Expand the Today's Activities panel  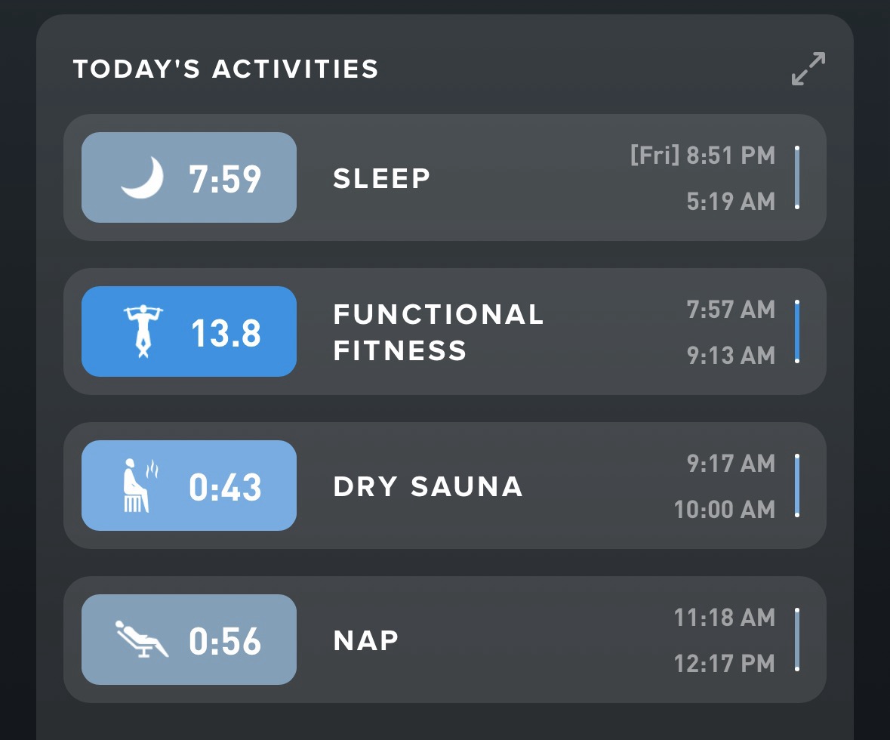(808, 69)
